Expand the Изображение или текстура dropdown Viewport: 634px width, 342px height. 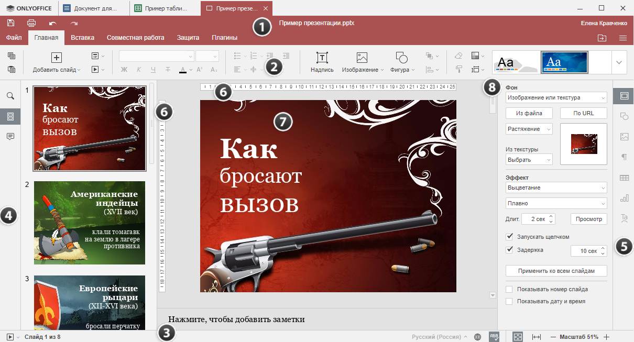(556, 97)
